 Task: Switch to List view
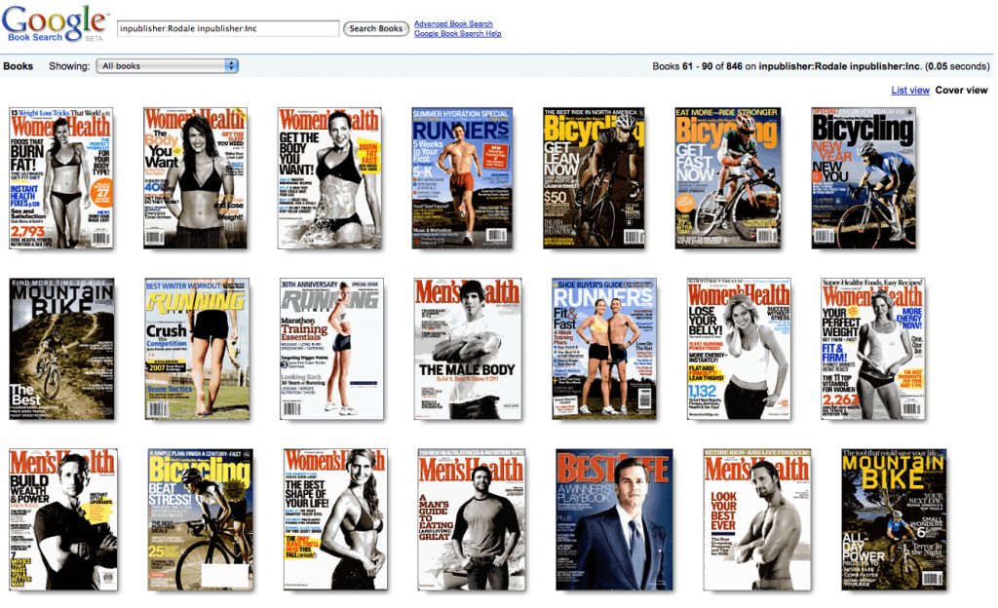910,91
